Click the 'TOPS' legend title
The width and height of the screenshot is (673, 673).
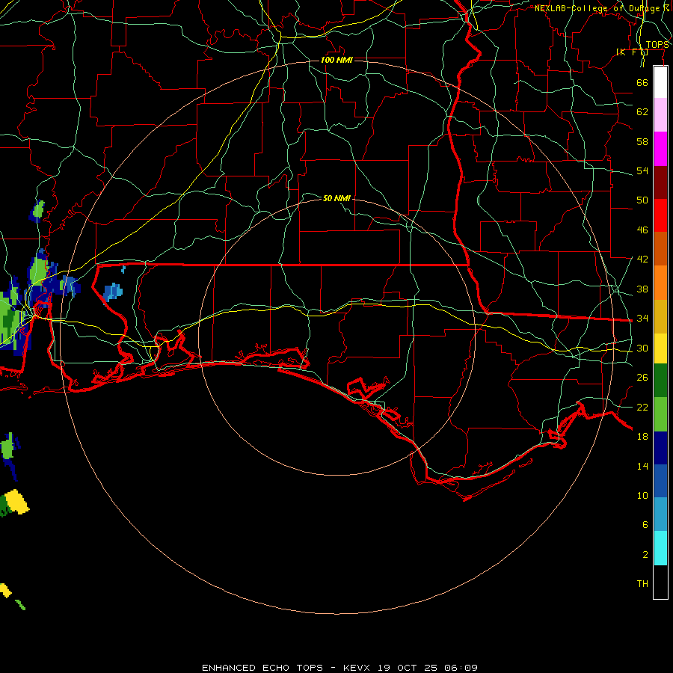pyautogui.click(x=657, y=45)
